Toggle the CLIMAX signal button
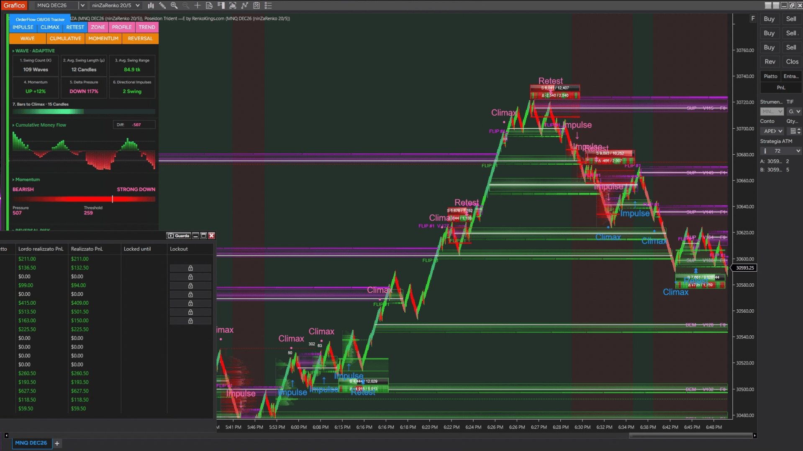 [x=50, y=27]
